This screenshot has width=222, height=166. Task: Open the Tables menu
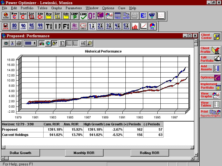[x=42, y=8]
